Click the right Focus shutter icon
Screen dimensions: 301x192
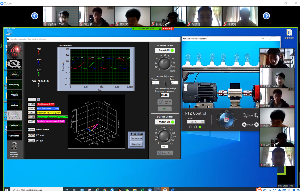(x=256, y=125)
